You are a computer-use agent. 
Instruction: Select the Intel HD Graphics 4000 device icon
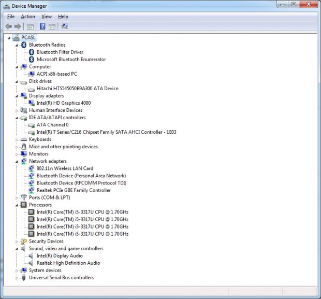pos(32,103)
